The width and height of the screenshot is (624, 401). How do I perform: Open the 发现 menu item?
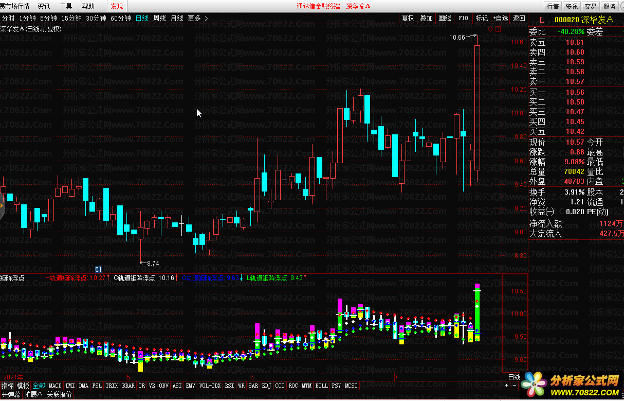(x=117, y=7)
